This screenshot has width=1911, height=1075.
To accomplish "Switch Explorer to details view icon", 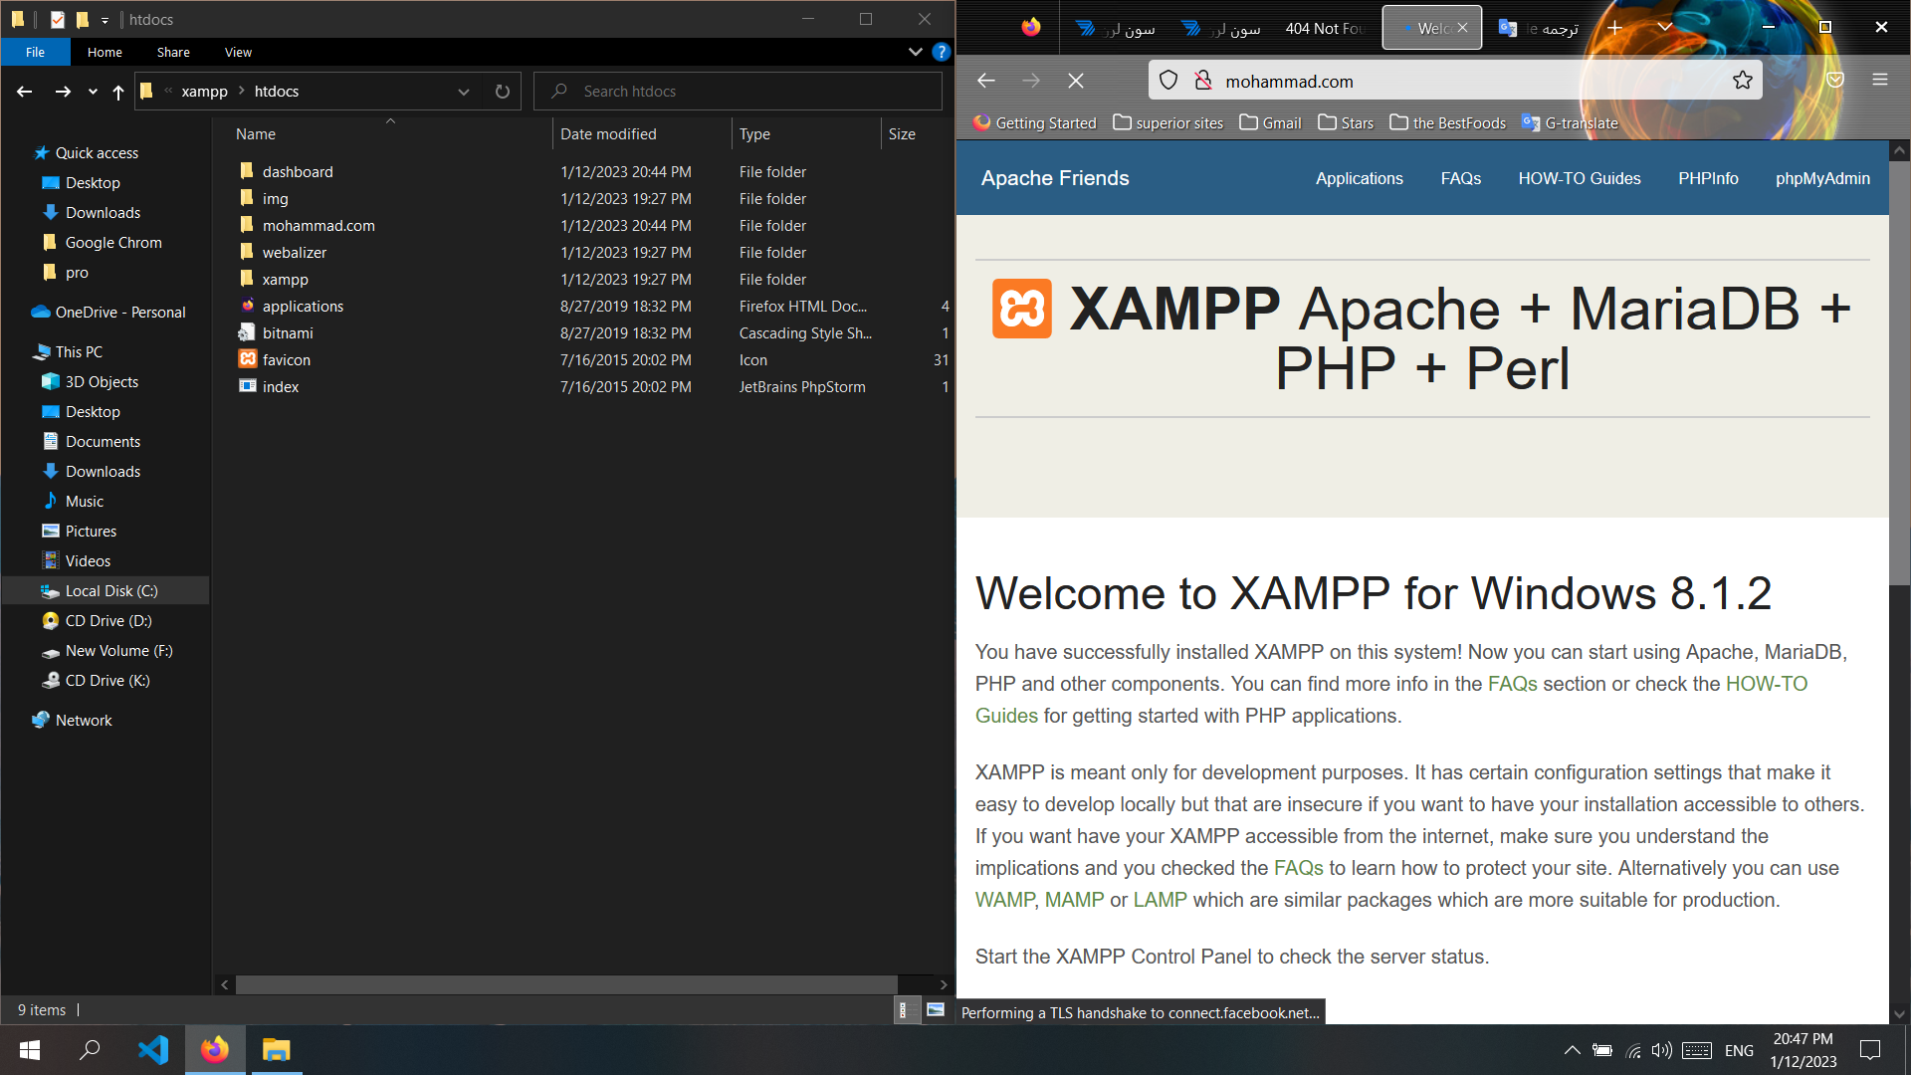I will click(903, 1010).
